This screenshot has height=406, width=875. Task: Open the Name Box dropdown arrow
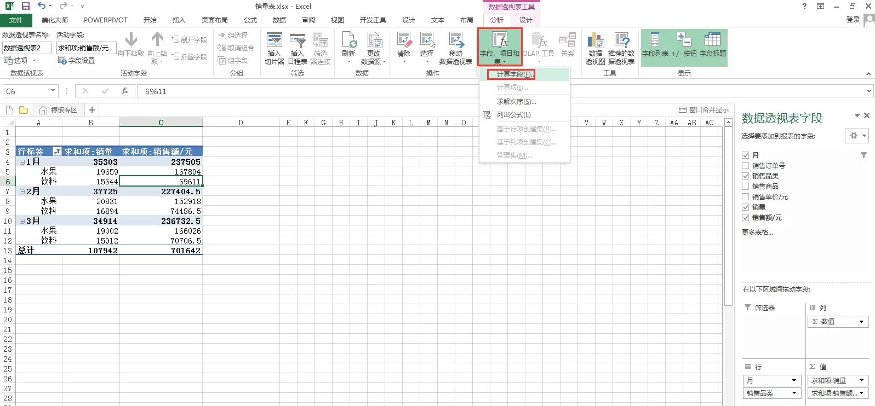tap(53, 91)
